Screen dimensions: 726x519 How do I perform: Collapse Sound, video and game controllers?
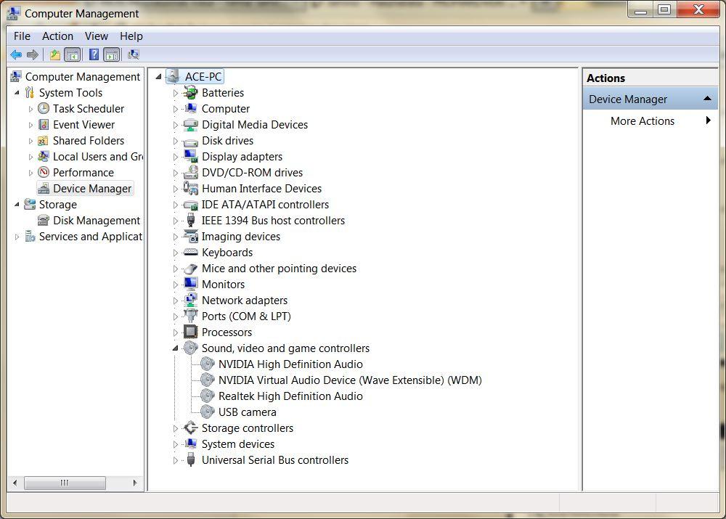tap(175, 348)
